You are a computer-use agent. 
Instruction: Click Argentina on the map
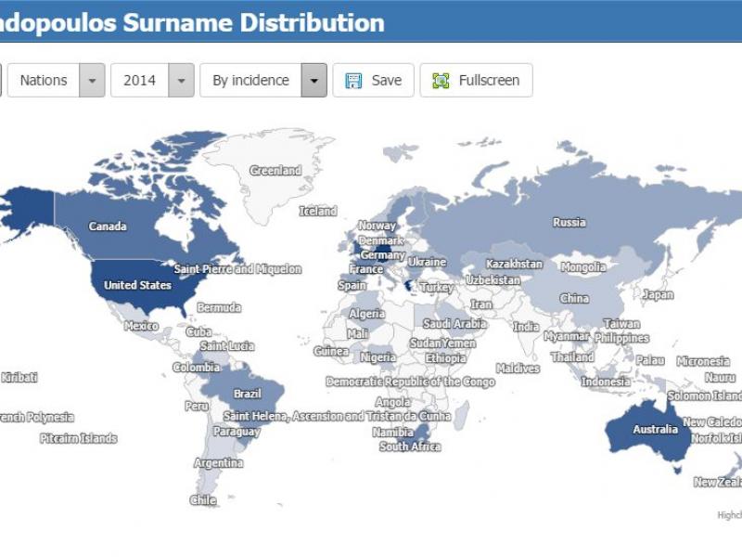point(219,462)
